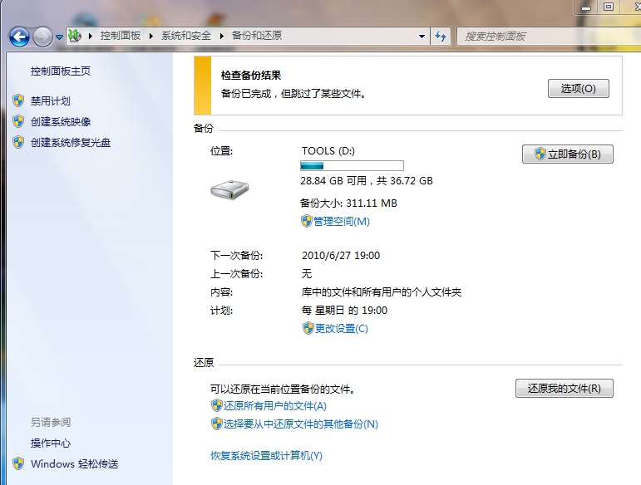Screen dimensions: 641x485
Task: Click shield icon beside 管理空间(M)
Action: pos(306,221)
